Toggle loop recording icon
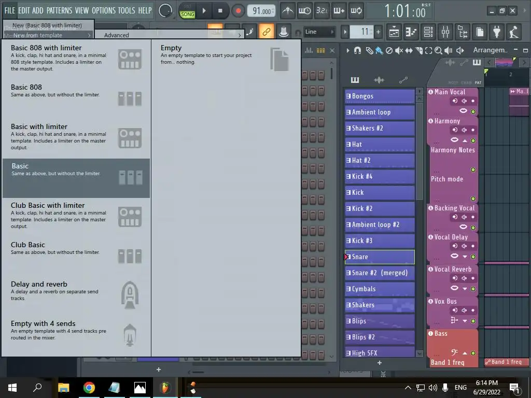Image resolution: width=531 pixels, height=398 pixels. (x=356, y=11)
